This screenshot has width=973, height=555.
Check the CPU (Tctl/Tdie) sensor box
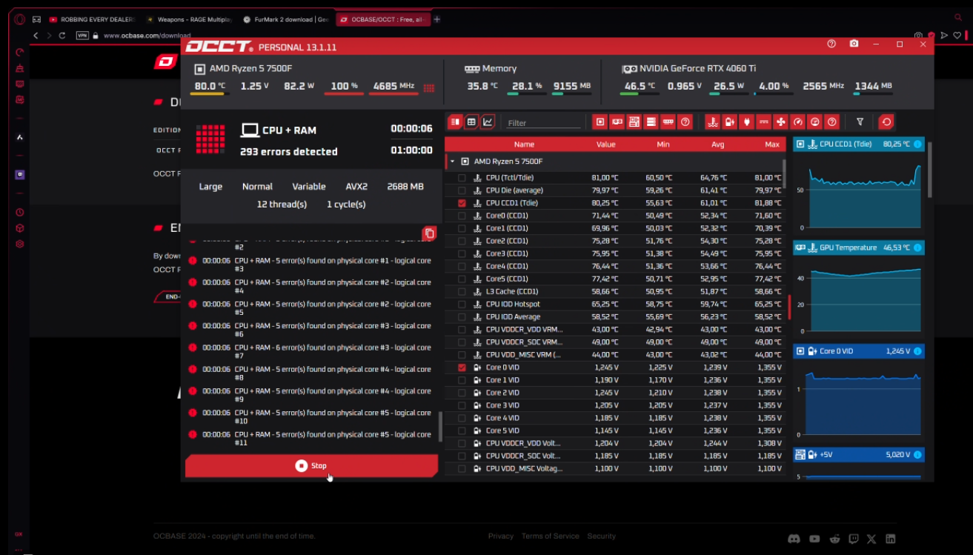point(462,178)
